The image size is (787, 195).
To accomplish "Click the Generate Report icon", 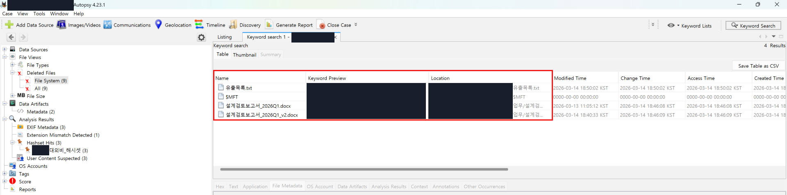I will click(x=269, y=25).
